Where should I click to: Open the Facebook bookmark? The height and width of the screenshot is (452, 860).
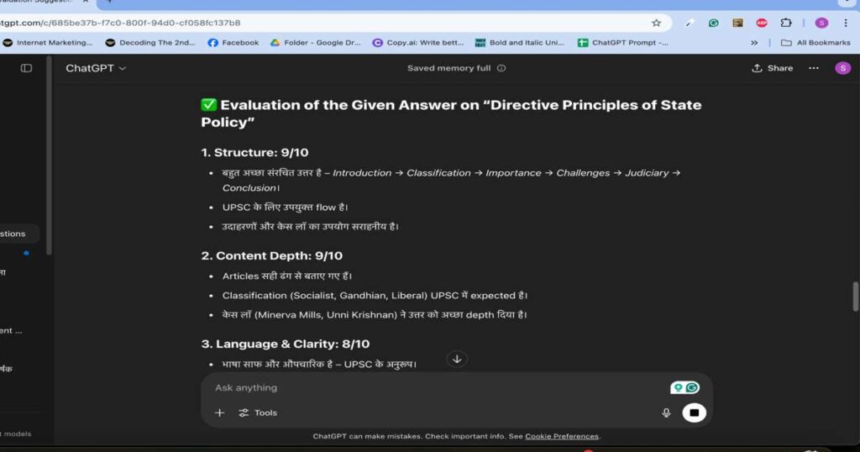click(233, 42)
